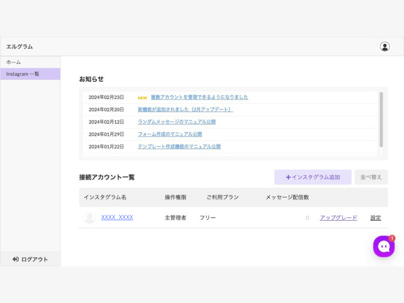Click the ログアウト logout button

[x=30, y=259]
